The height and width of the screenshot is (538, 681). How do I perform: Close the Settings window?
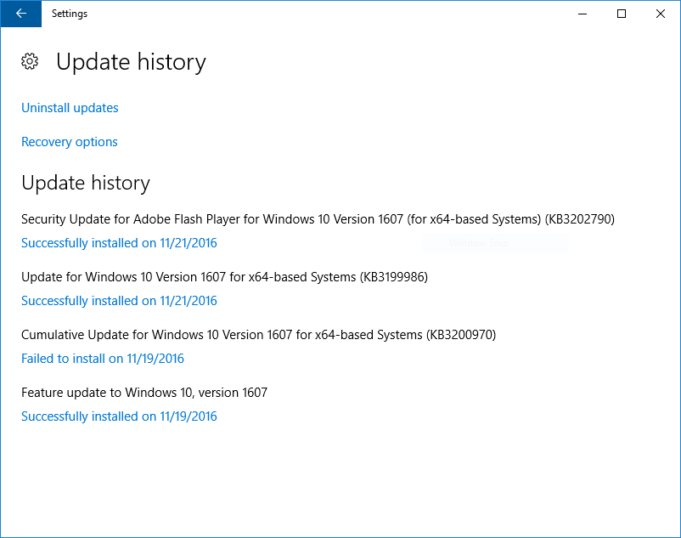661,14
